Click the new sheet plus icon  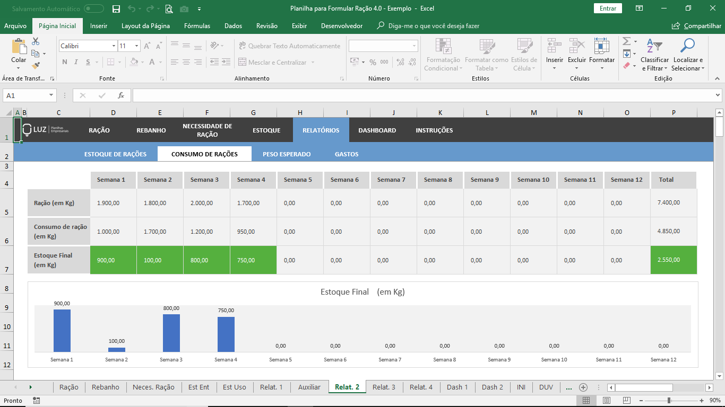(583, 387)
